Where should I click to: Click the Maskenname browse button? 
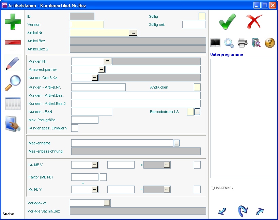tap(176, 143)
